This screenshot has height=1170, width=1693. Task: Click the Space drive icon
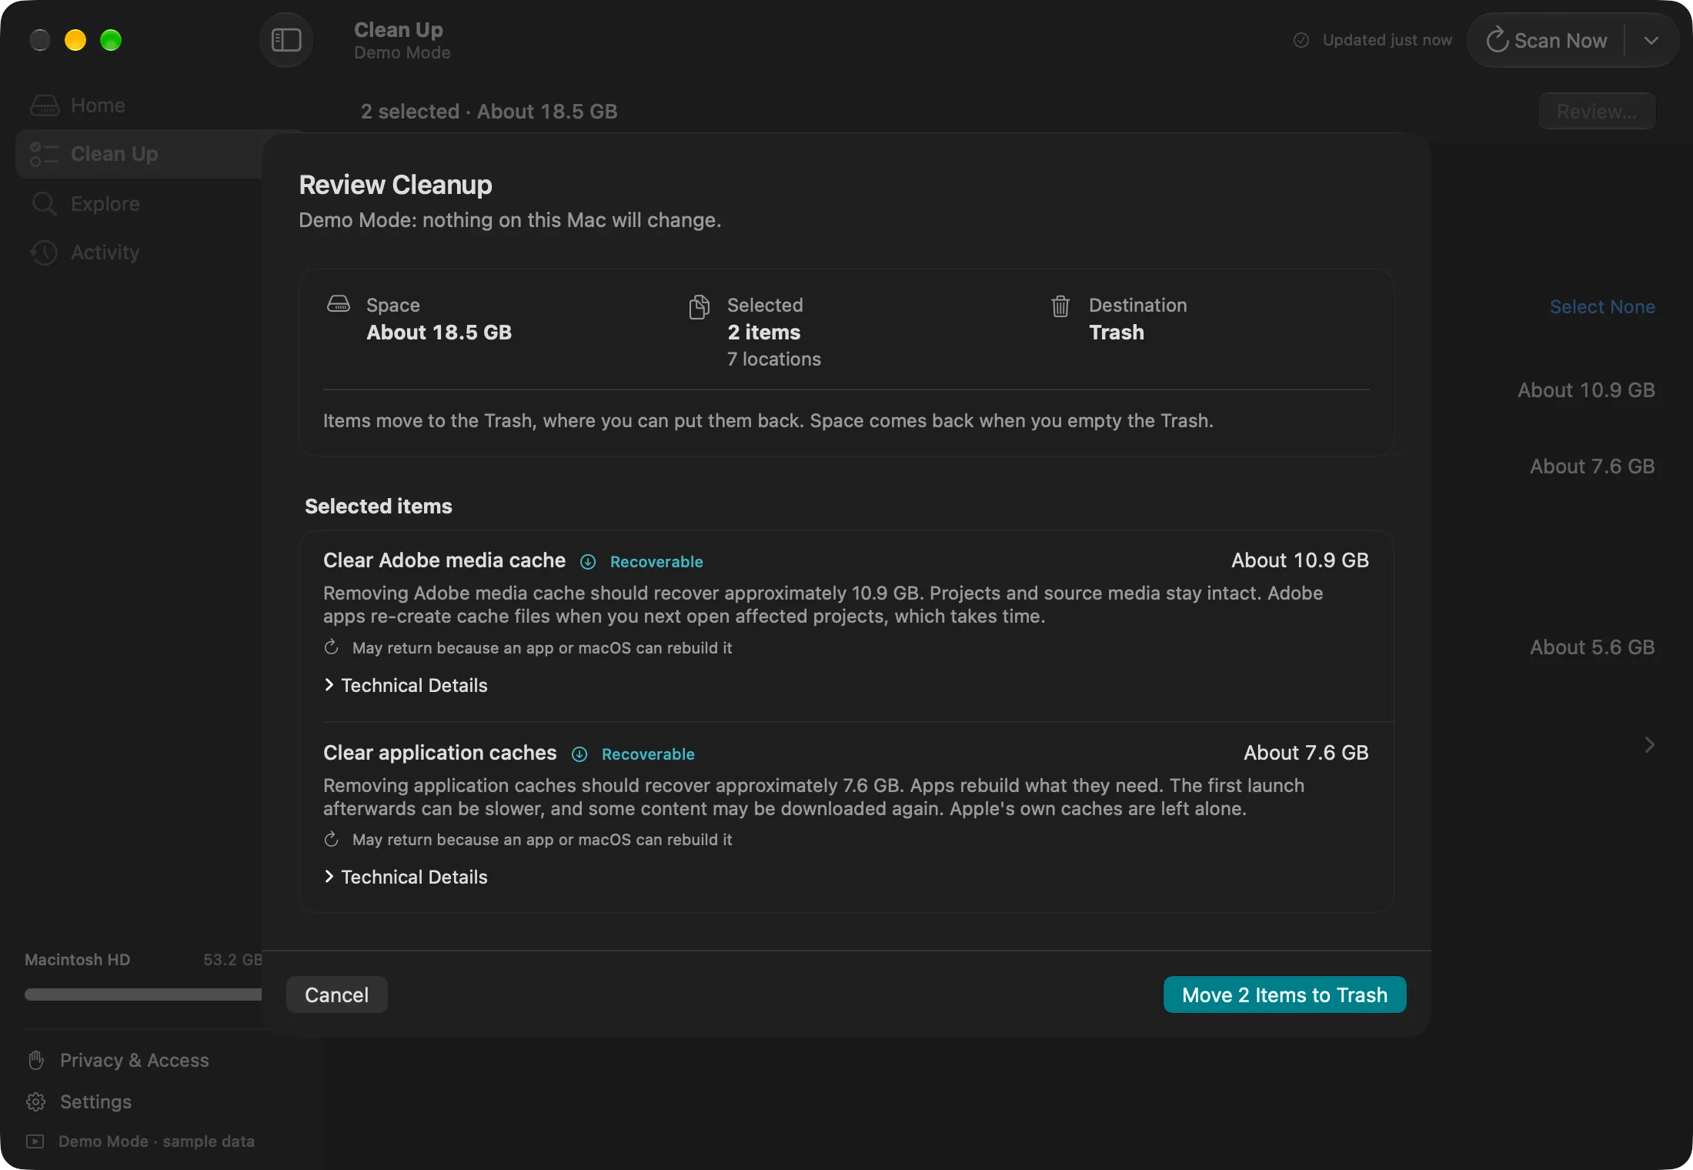[x=339, y=304]
